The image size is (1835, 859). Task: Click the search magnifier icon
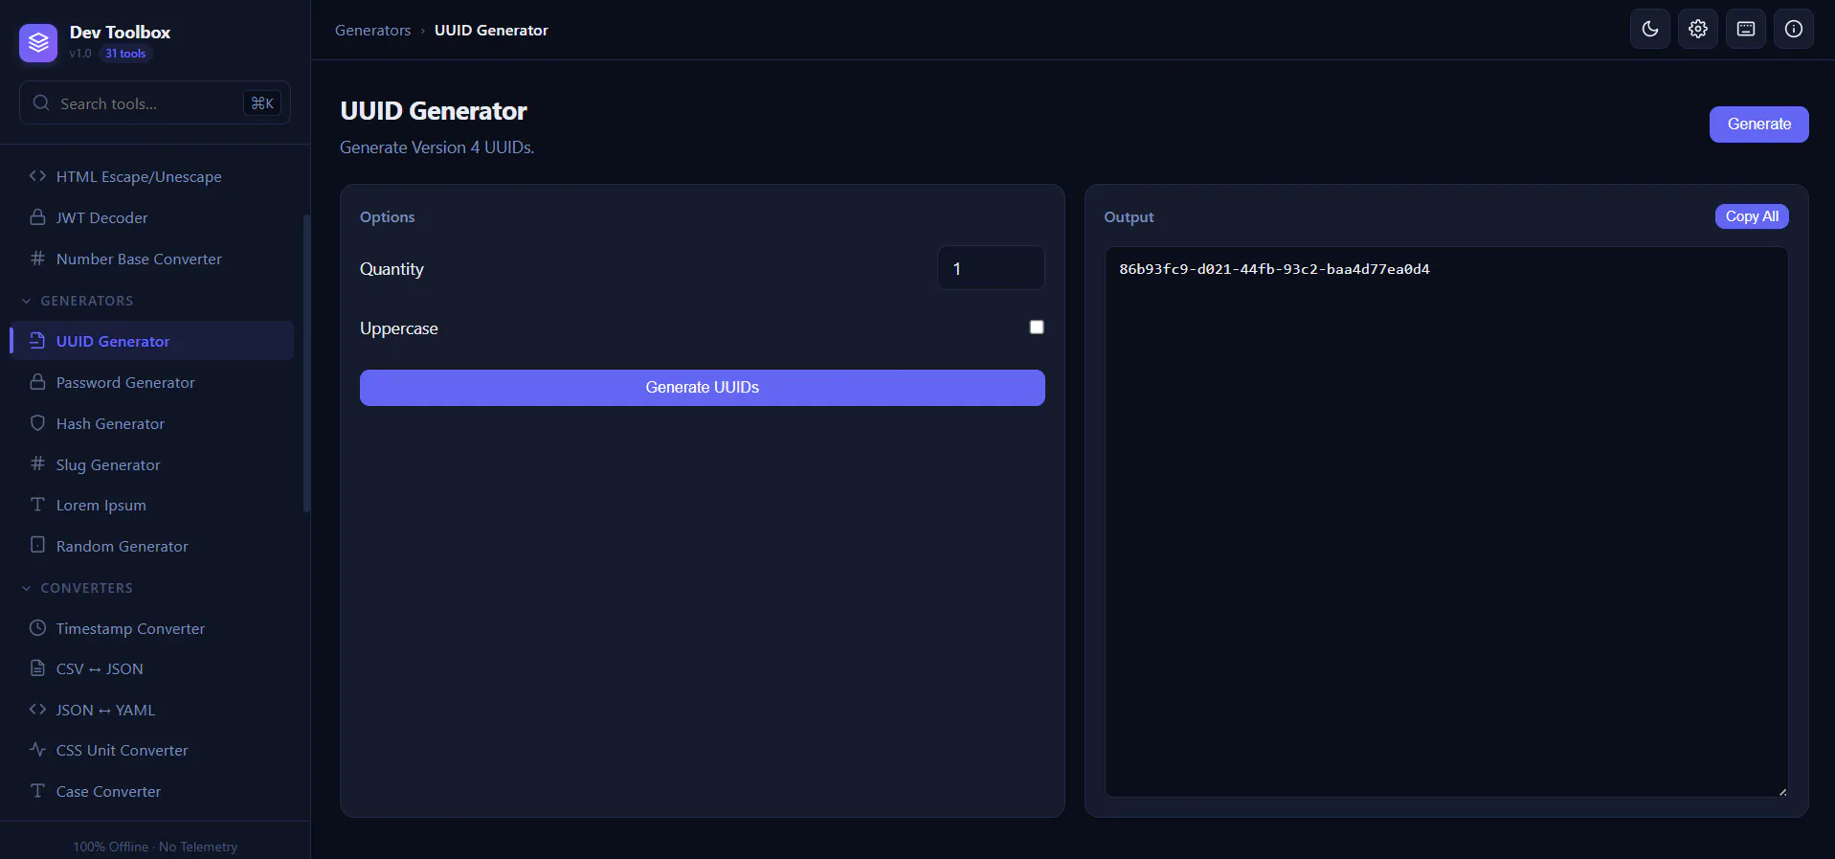coord(41,102)
